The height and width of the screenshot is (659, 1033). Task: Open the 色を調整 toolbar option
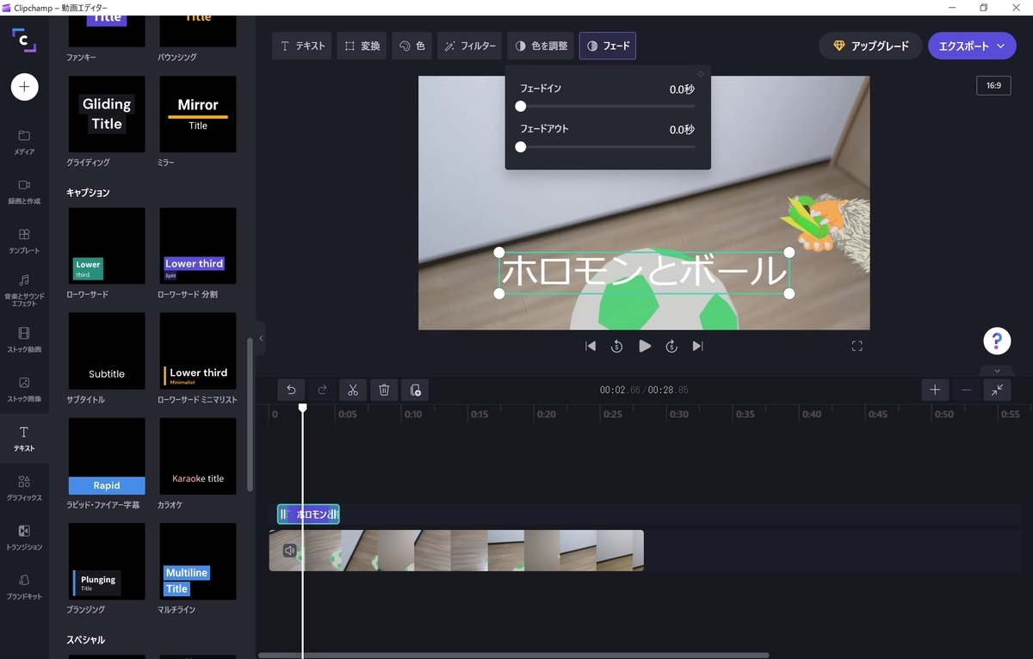tap(541, 46)
